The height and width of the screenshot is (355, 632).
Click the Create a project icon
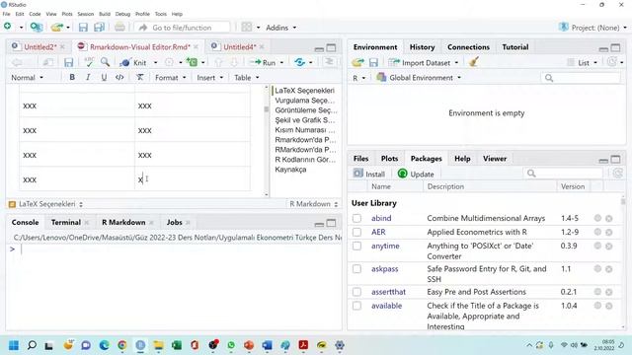(36, 27)
